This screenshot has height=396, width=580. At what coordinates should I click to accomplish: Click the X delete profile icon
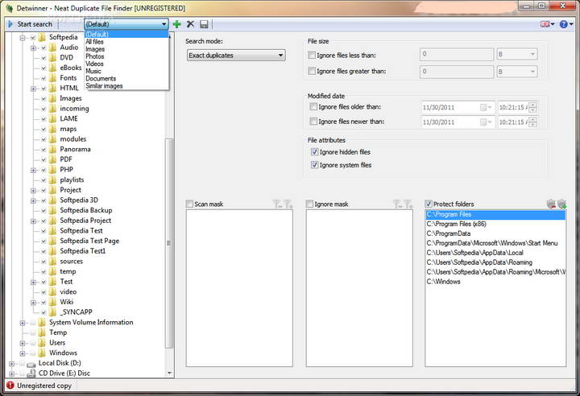pyautogui.click(x=190, y=24)
